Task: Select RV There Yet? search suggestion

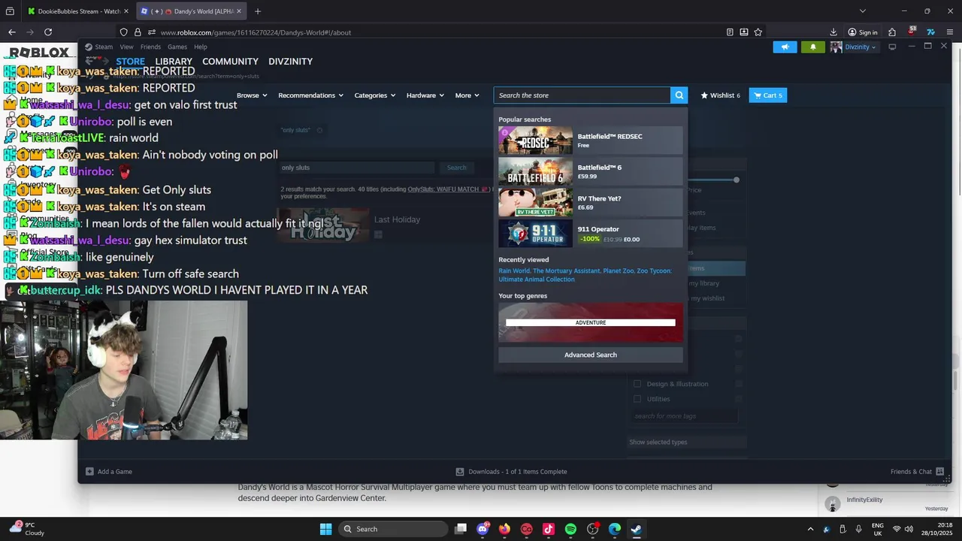Action: 591,203
